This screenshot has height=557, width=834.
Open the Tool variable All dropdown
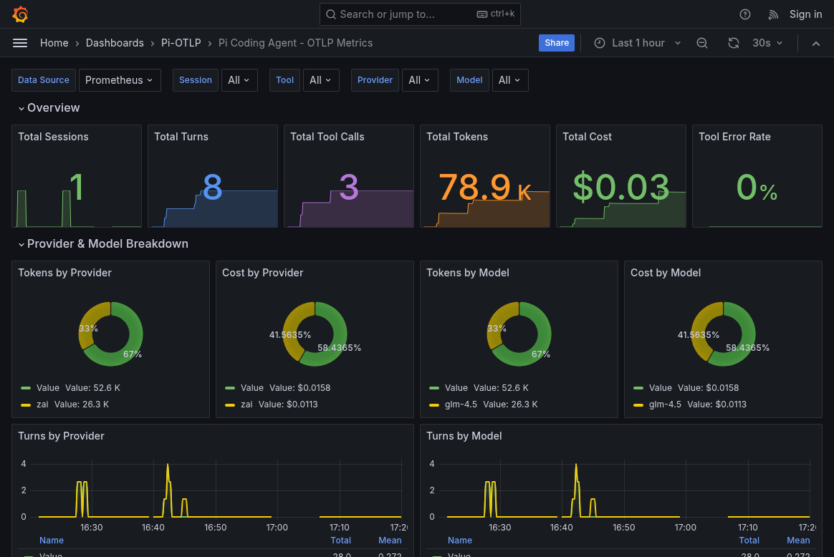[x=321, y=80]
